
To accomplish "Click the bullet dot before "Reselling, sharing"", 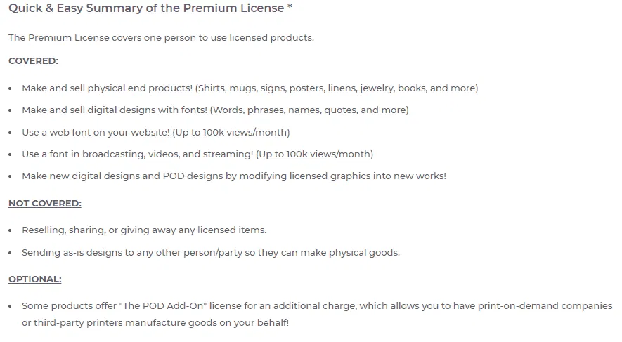I will [11, 230].
